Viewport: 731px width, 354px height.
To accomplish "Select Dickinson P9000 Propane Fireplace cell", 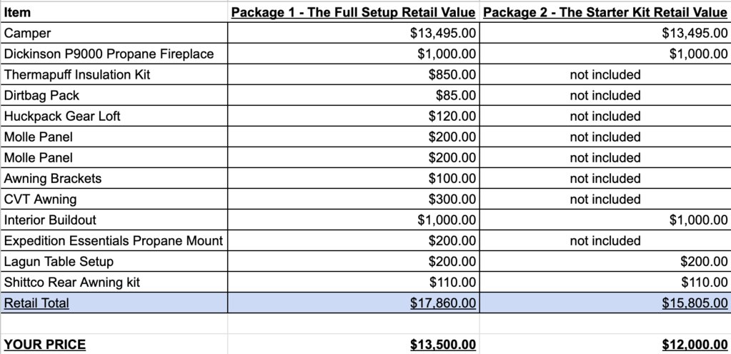I will coord(114,54).
